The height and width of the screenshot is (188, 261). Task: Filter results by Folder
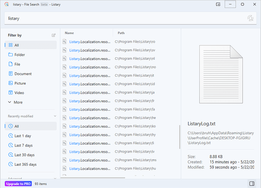click(x=31, y=55)
